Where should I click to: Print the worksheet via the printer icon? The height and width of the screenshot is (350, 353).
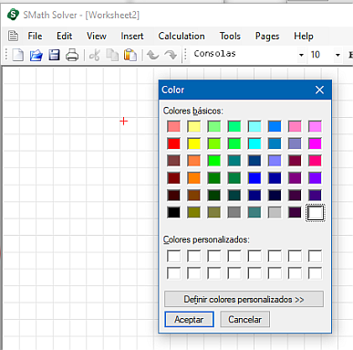pyautogui.click(x=72, y=55)
